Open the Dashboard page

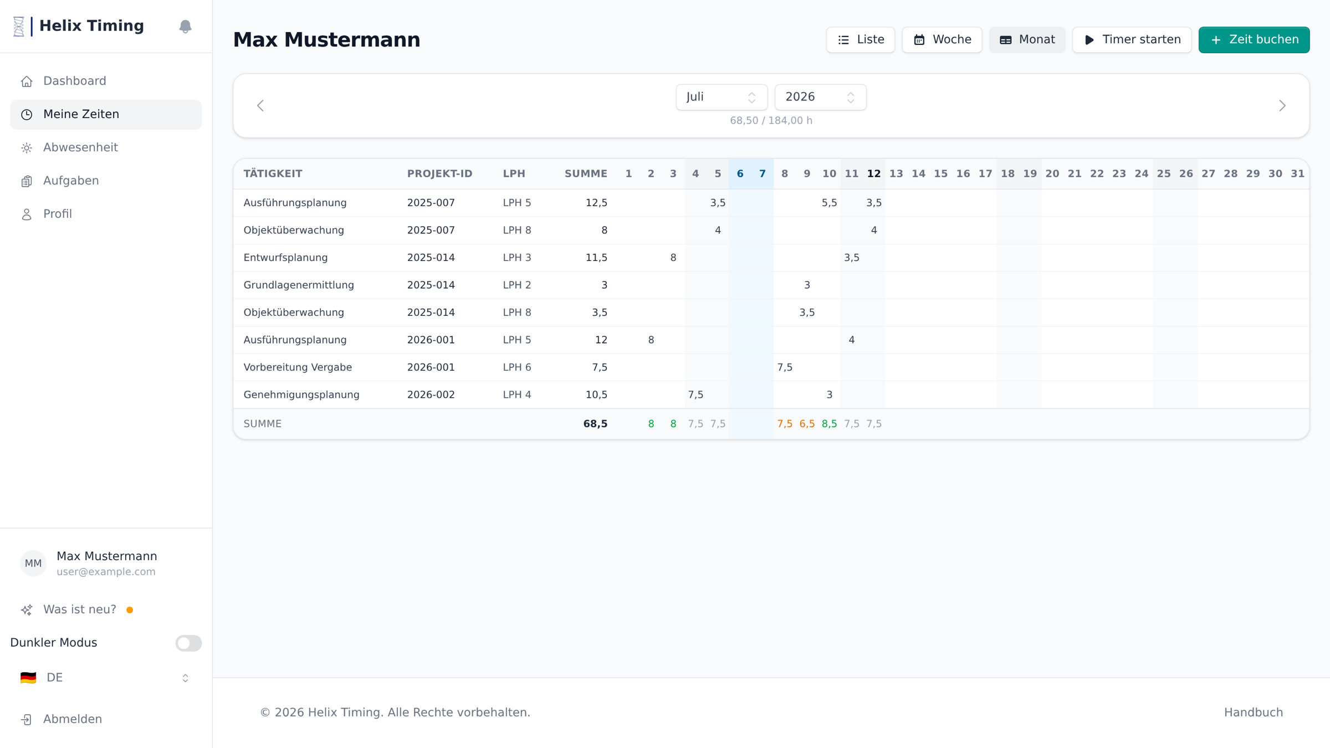(106, 81)
